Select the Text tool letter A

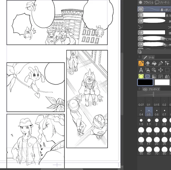coord(141,70)
